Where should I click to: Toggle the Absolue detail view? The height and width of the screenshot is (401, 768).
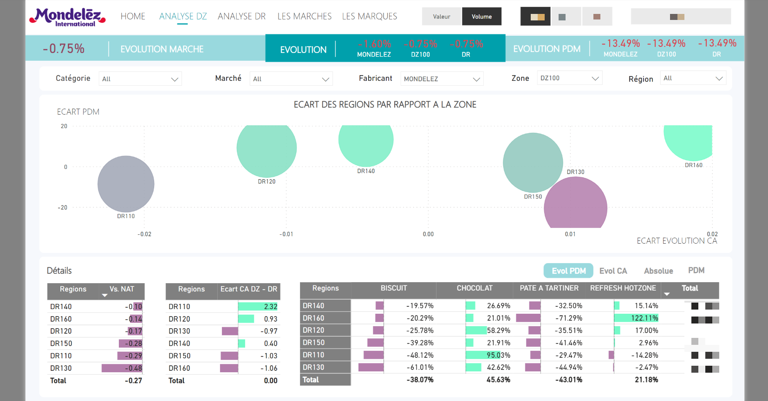(658, 271)
